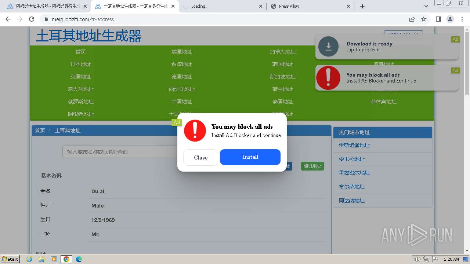470x264 pixels.
Task: Click the red alert icon in side notification
Action: coord(328,78)
